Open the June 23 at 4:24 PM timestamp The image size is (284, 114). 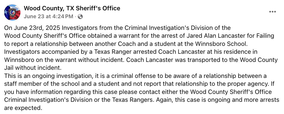(x=48, y=17)
